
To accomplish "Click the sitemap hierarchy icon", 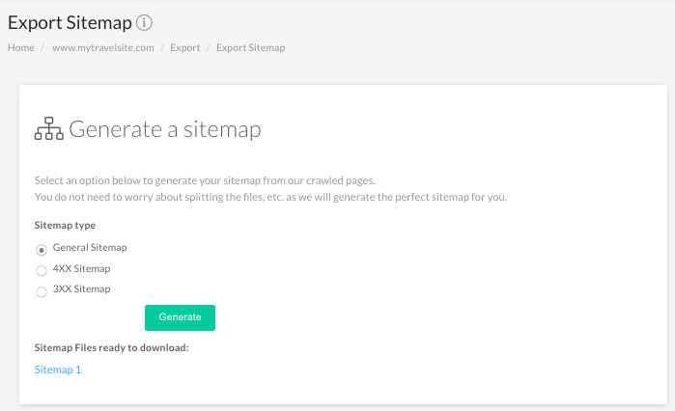I will pos(49,128).
